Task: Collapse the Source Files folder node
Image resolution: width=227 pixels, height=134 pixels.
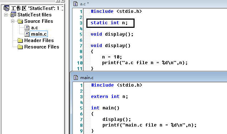Action: pos(13,21)
